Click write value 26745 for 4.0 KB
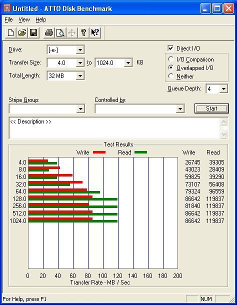 click(192, 162)
